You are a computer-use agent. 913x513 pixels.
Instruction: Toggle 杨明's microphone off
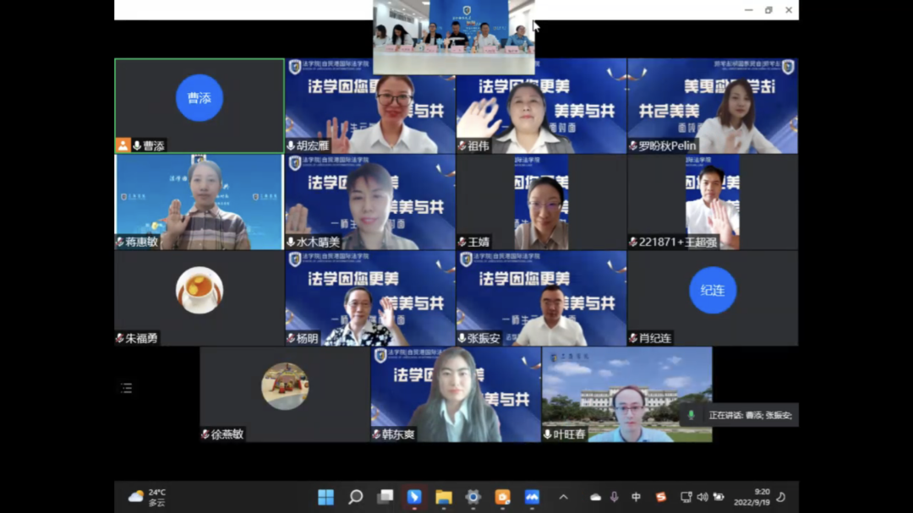(291, 336)
